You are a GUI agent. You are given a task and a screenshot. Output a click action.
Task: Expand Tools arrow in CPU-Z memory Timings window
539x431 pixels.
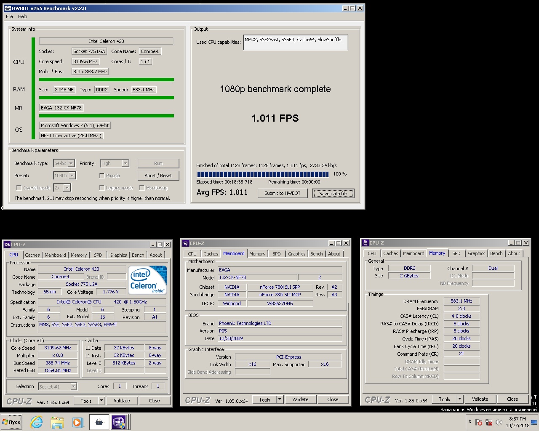[x=460, y=399]
